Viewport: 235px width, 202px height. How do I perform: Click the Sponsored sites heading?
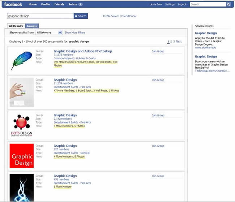click(x=204, y=26)
